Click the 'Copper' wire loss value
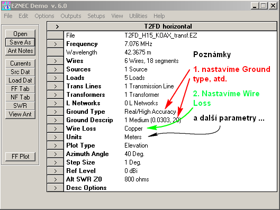Viewport: 280px width, 210px height. pos(133,129)
